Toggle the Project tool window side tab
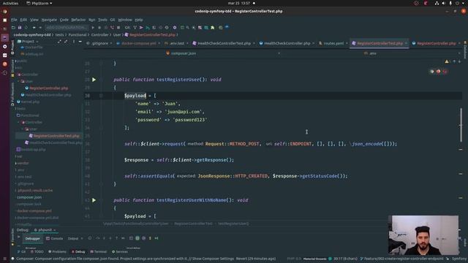 pyautogui.click(x=12, y=47)
